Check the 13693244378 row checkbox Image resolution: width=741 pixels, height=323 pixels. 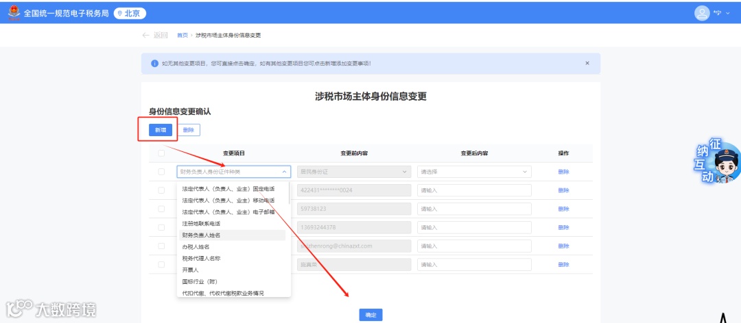[x=162, y=227]
